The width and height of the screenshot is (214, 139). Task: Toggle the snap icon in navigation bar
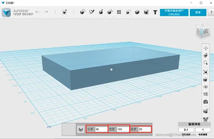(206, 111)
